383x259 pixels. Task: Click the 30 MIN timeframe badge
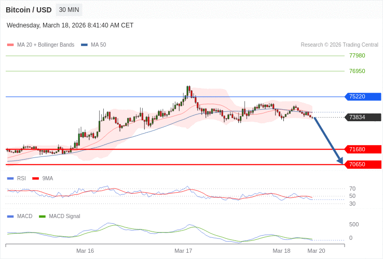(x=69, y=10)
